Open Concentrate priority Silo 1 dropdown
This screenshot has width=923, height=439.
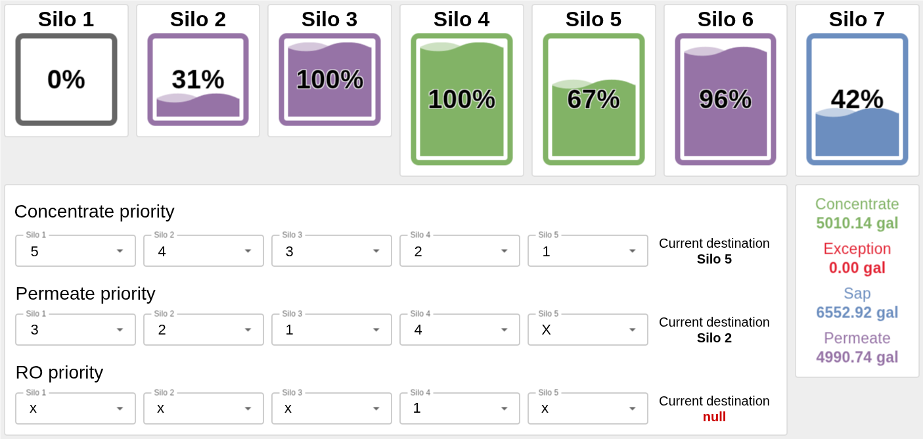(x=76, y=251)
